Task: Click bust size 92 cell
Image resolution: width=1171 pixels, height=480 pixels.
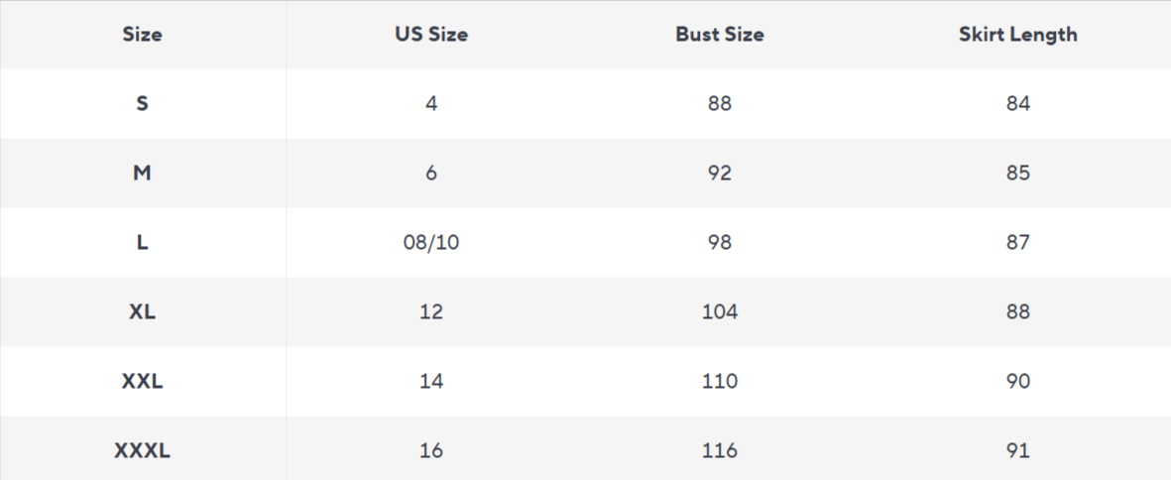Action: pos(720,173)
